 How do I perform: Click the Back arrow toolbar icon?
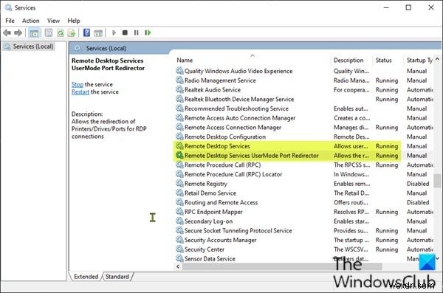(7, 32)
